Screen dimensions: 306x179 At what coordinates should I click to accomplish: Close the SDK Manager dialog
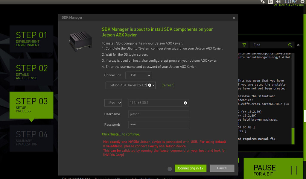(234, 18)
